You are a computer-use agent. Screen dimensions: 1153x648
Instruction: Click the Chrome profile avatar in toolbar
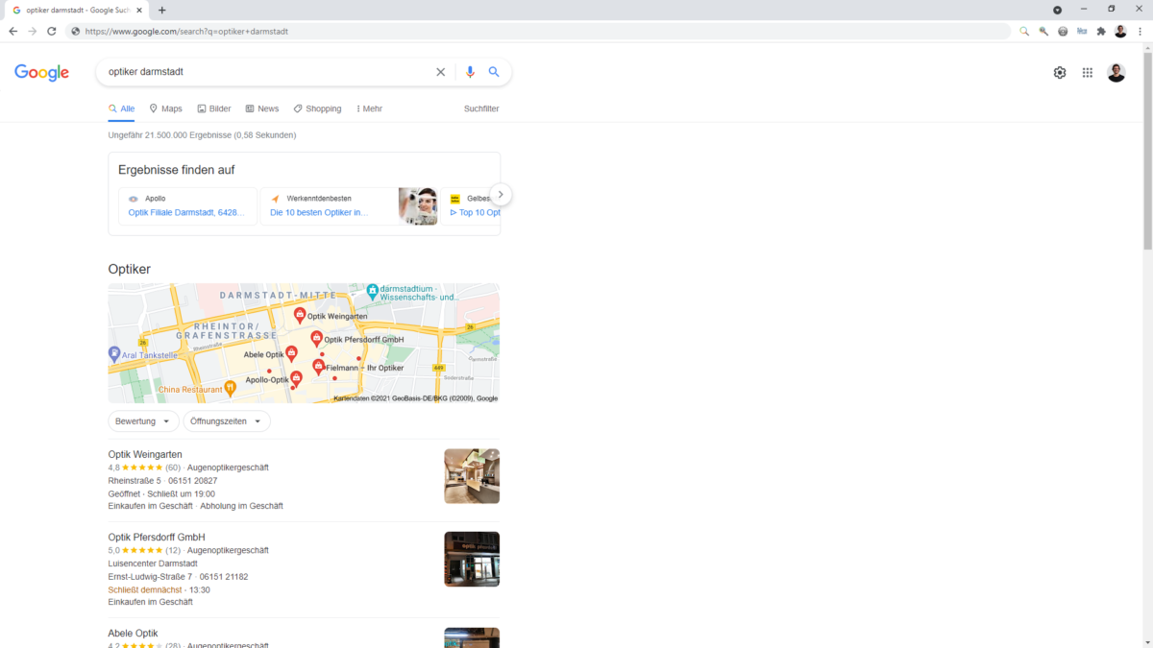(1120, 31)
